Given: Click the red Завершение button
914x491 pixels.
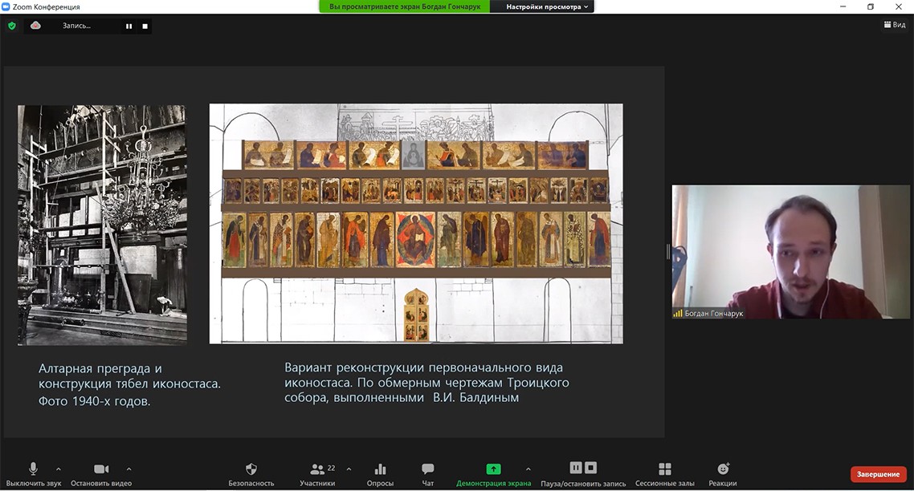Looking at the screenshot, I should (x=878, y=474).
